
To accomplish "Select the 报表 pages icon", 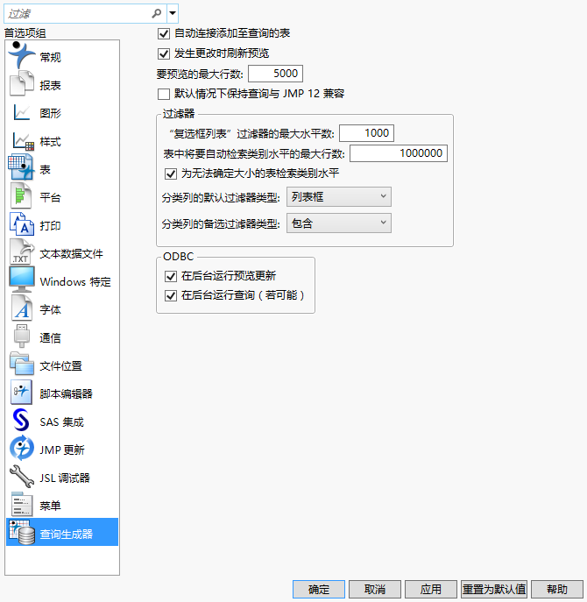I will click(x=22, y=83).
